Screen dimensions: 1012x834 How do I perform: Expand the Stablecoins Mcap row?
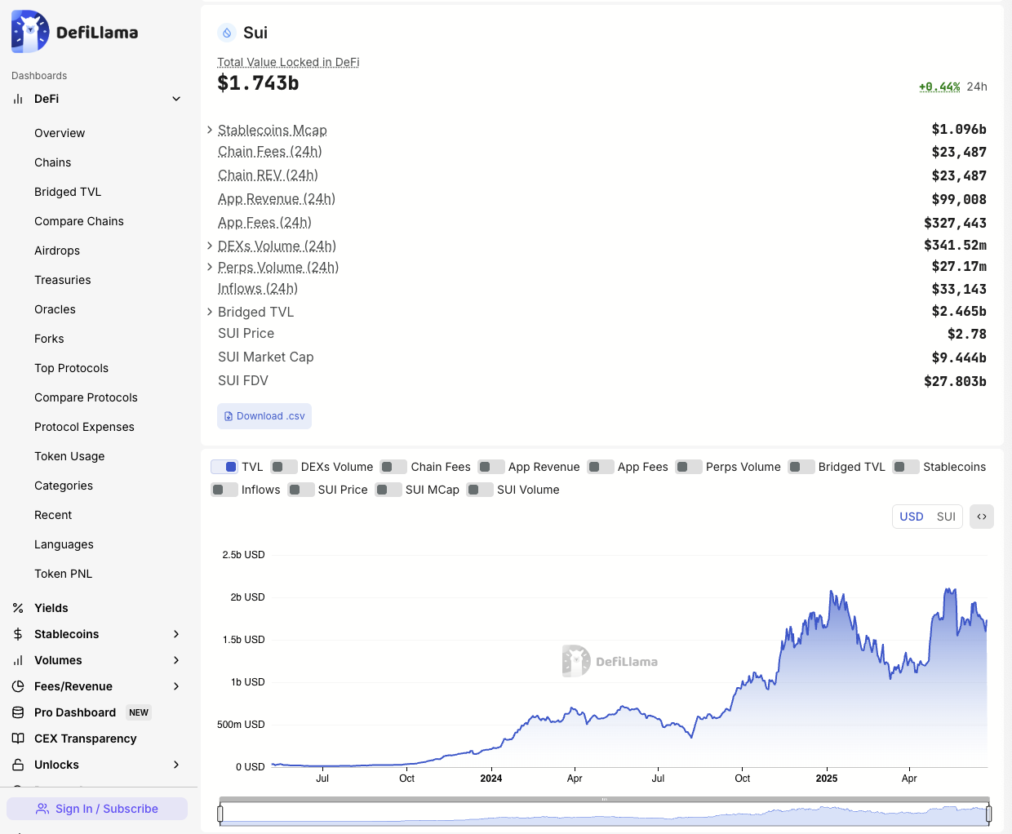coord(209,130)
